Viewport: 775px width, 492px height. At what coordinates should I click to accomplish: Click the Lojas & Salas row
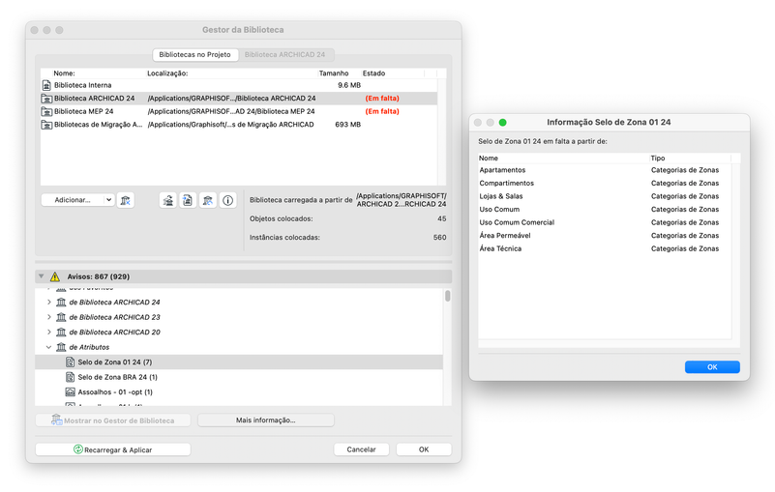pyautogui.click(x=605, y=196)
